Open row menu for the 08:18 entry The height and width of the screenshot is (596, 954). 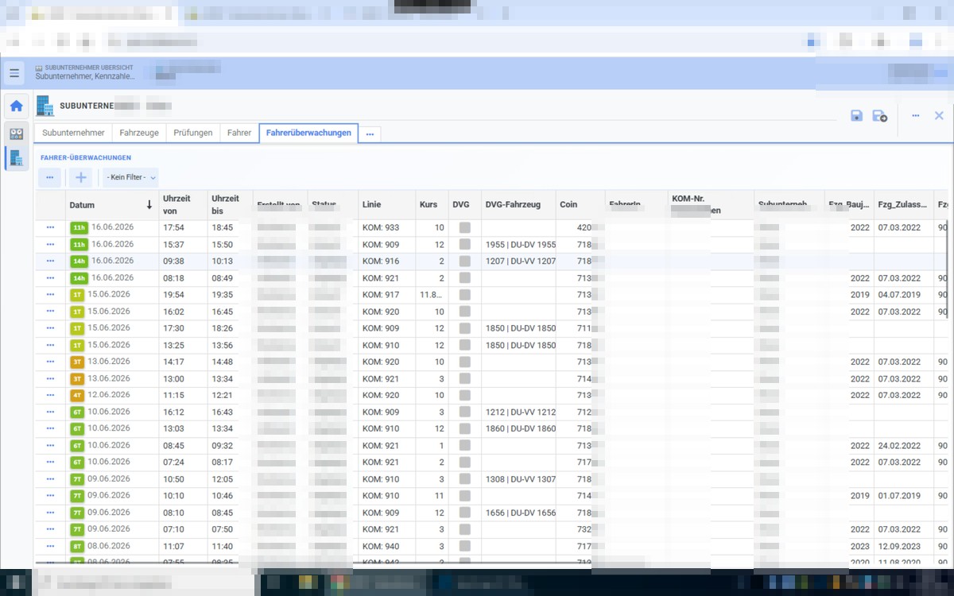tap(50, 278)
